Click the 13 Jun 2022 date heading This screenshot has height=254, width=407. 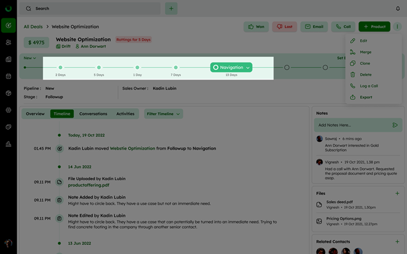coord(79,243)
